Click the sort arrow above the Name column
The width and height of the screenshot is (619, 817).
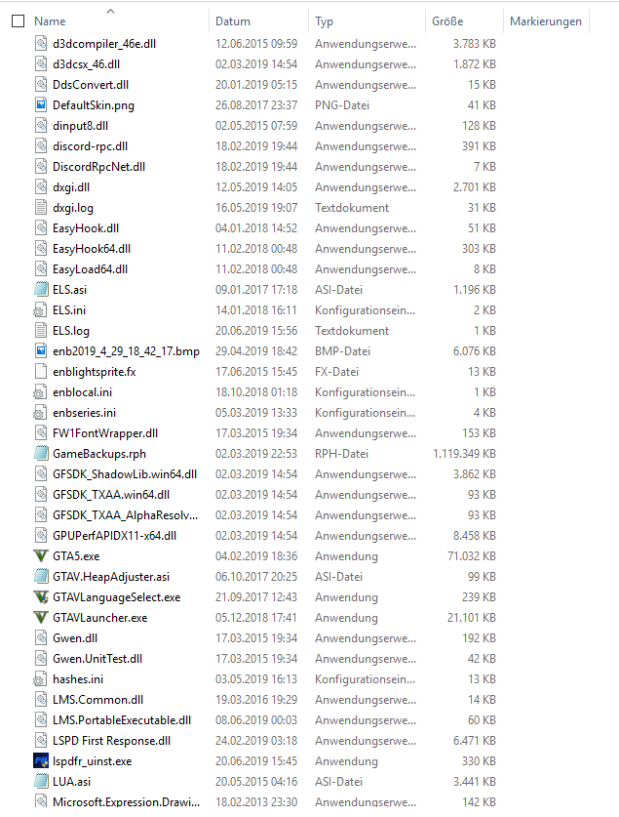click(x=110, y=11)
